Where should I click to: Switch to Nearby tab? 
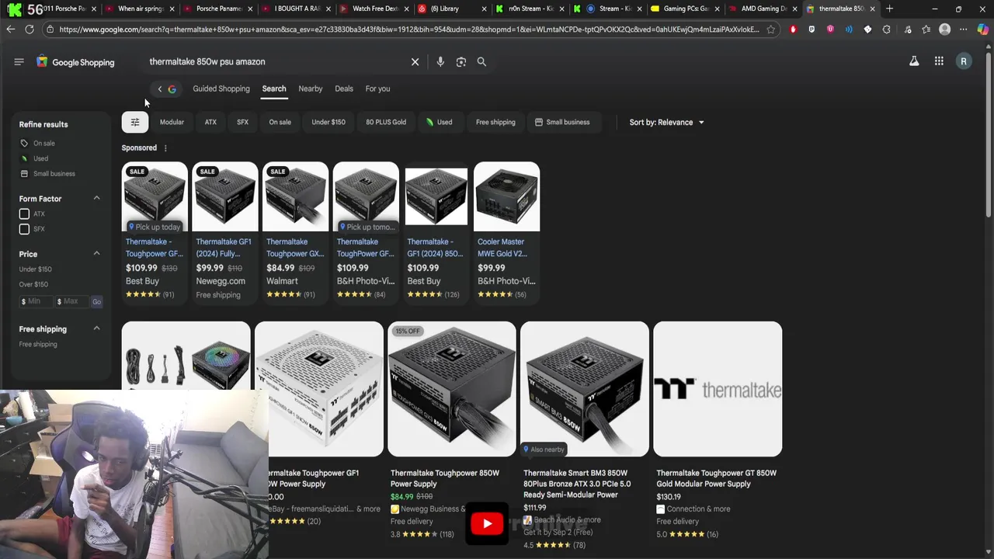tap(311, 89)
